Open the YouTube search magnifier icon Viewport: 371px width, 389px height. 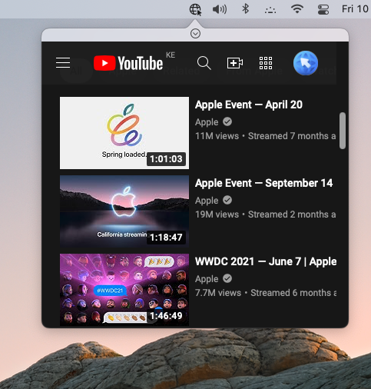click(x=204, y=63)
